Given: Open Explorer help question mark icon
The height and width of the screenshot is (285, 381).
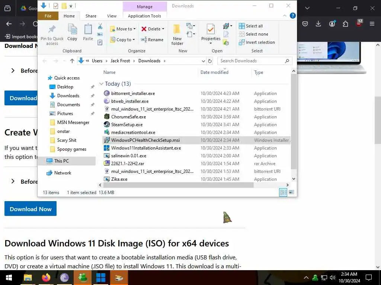Looking at the screenshot, I should point(293,16).
